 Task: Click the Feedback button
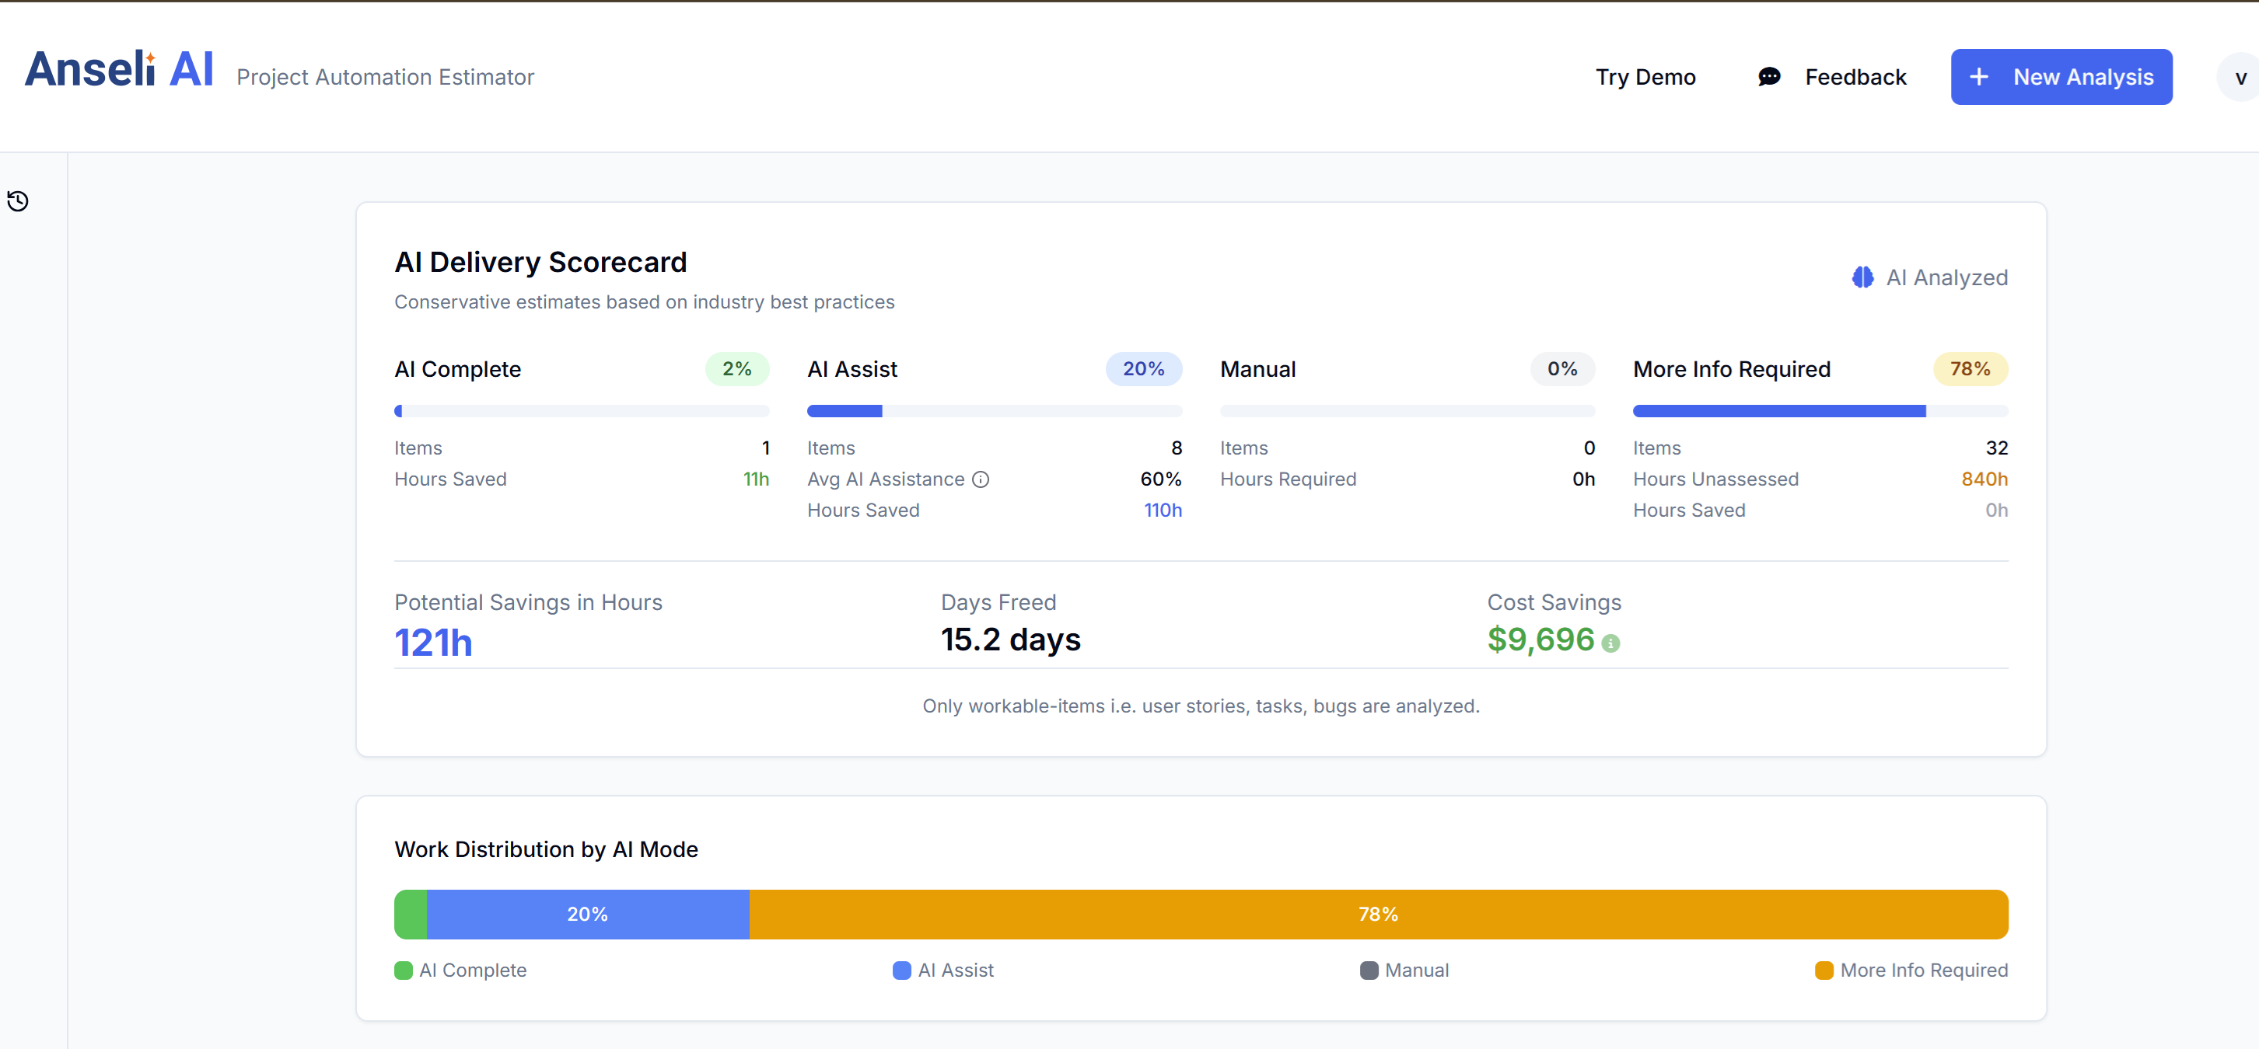(x=1855, y=77)
